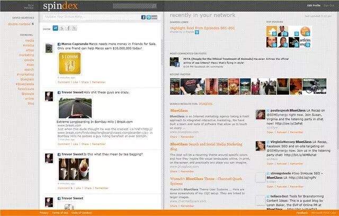Open Edit Profile
Viewport: 339px width, 216px height.
(314, 5)
